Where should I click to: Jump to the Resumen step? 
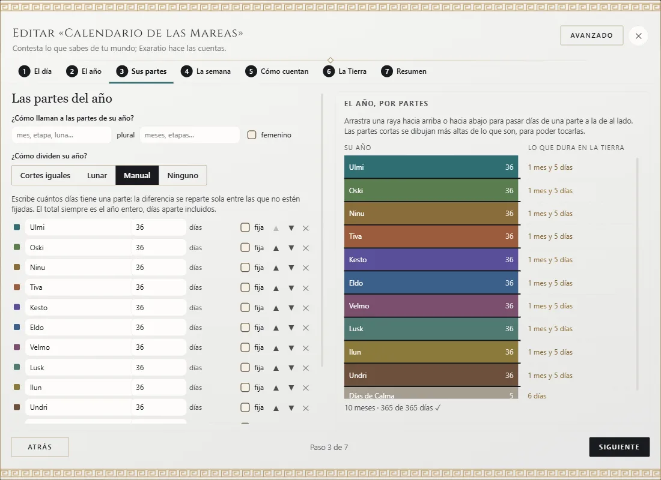coord(404,71)
